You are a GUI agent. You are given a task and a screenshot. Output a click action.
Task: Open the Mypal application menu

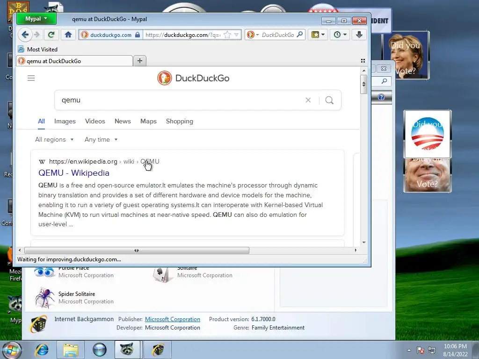pos(36,19)
